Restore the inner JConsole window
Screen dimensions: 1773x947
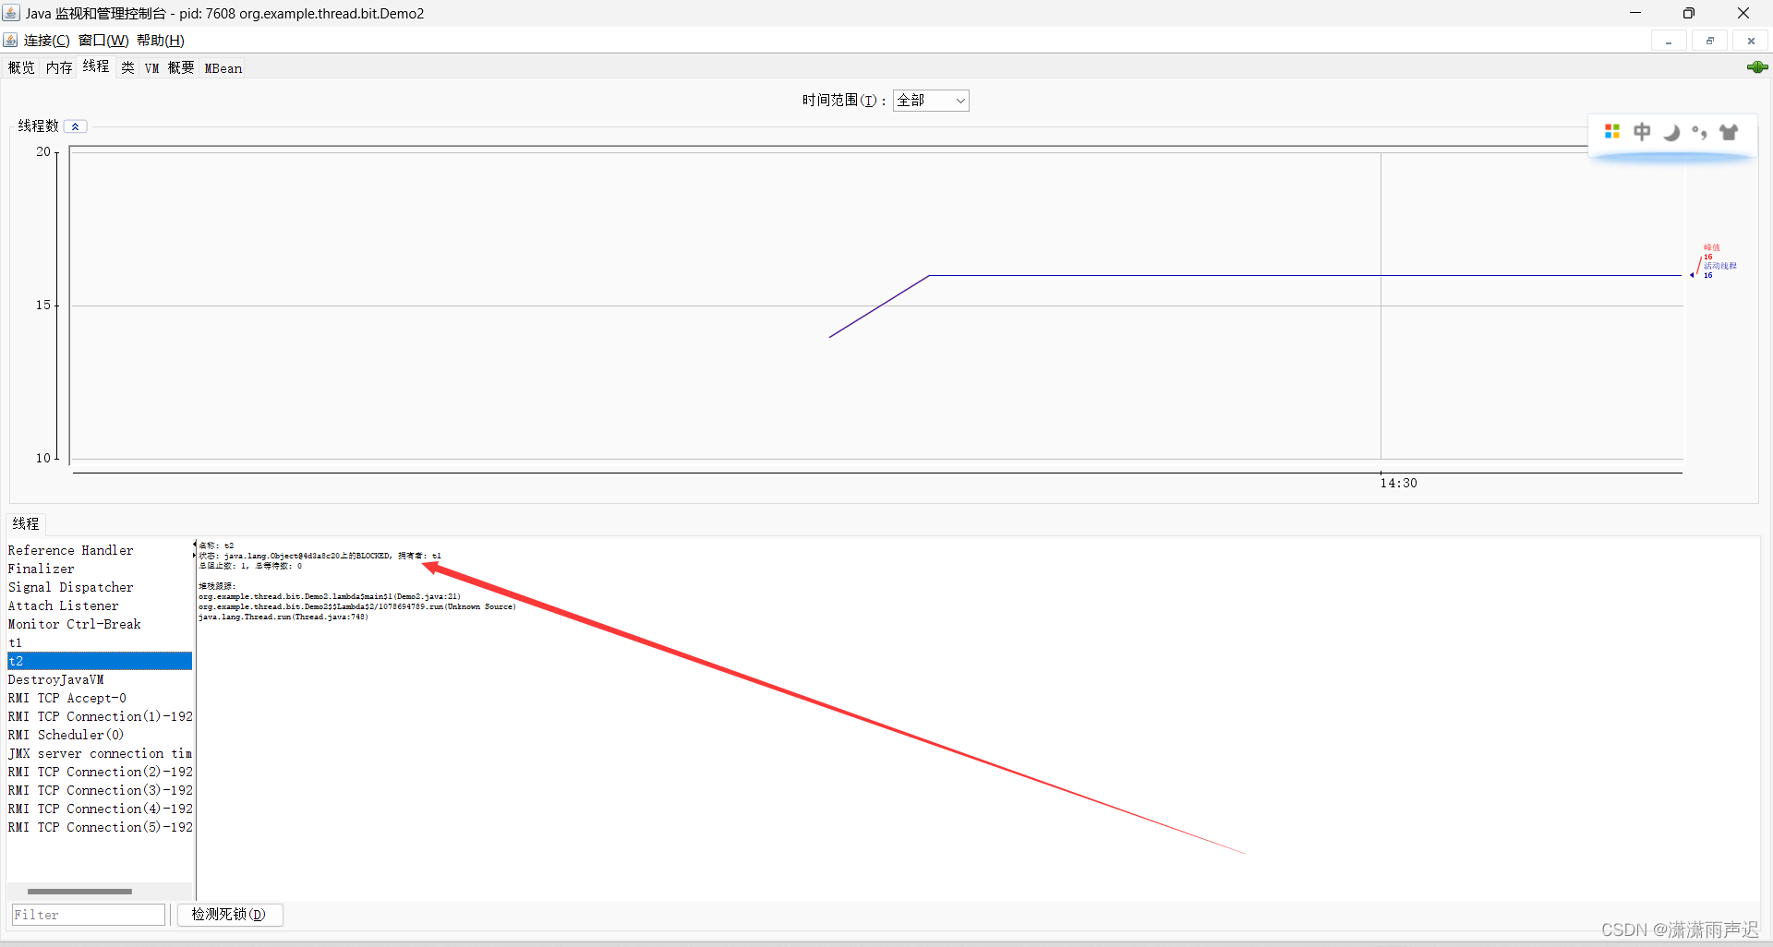click(x=1709, y=41)
